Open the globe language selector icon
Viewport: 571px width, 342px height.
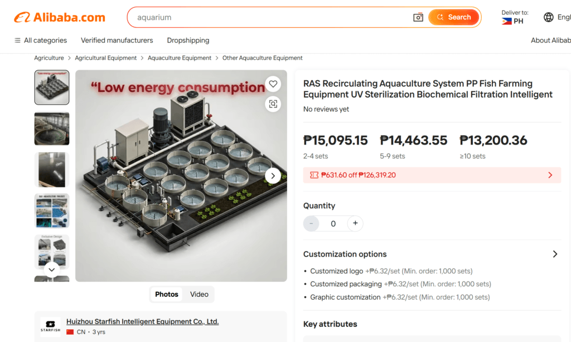click(549, 17)
